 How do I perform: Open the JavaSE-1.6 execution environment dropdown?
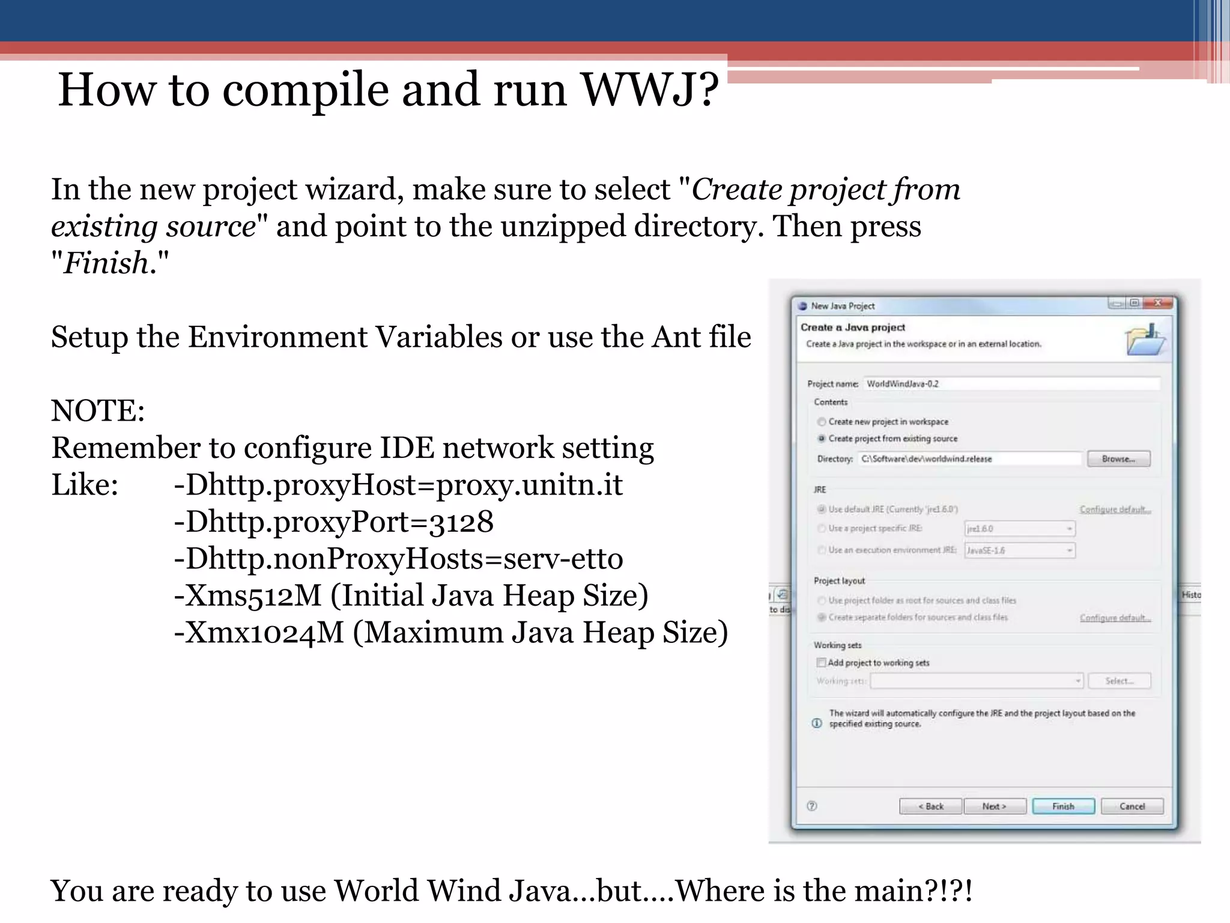(x=1020, y=550)
